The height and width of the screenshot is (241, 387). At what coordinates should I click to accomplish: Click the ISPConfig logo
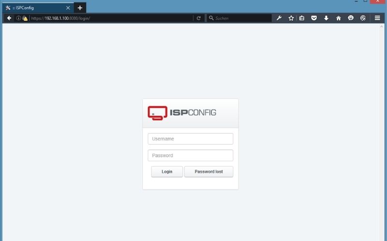coord(182,113)
